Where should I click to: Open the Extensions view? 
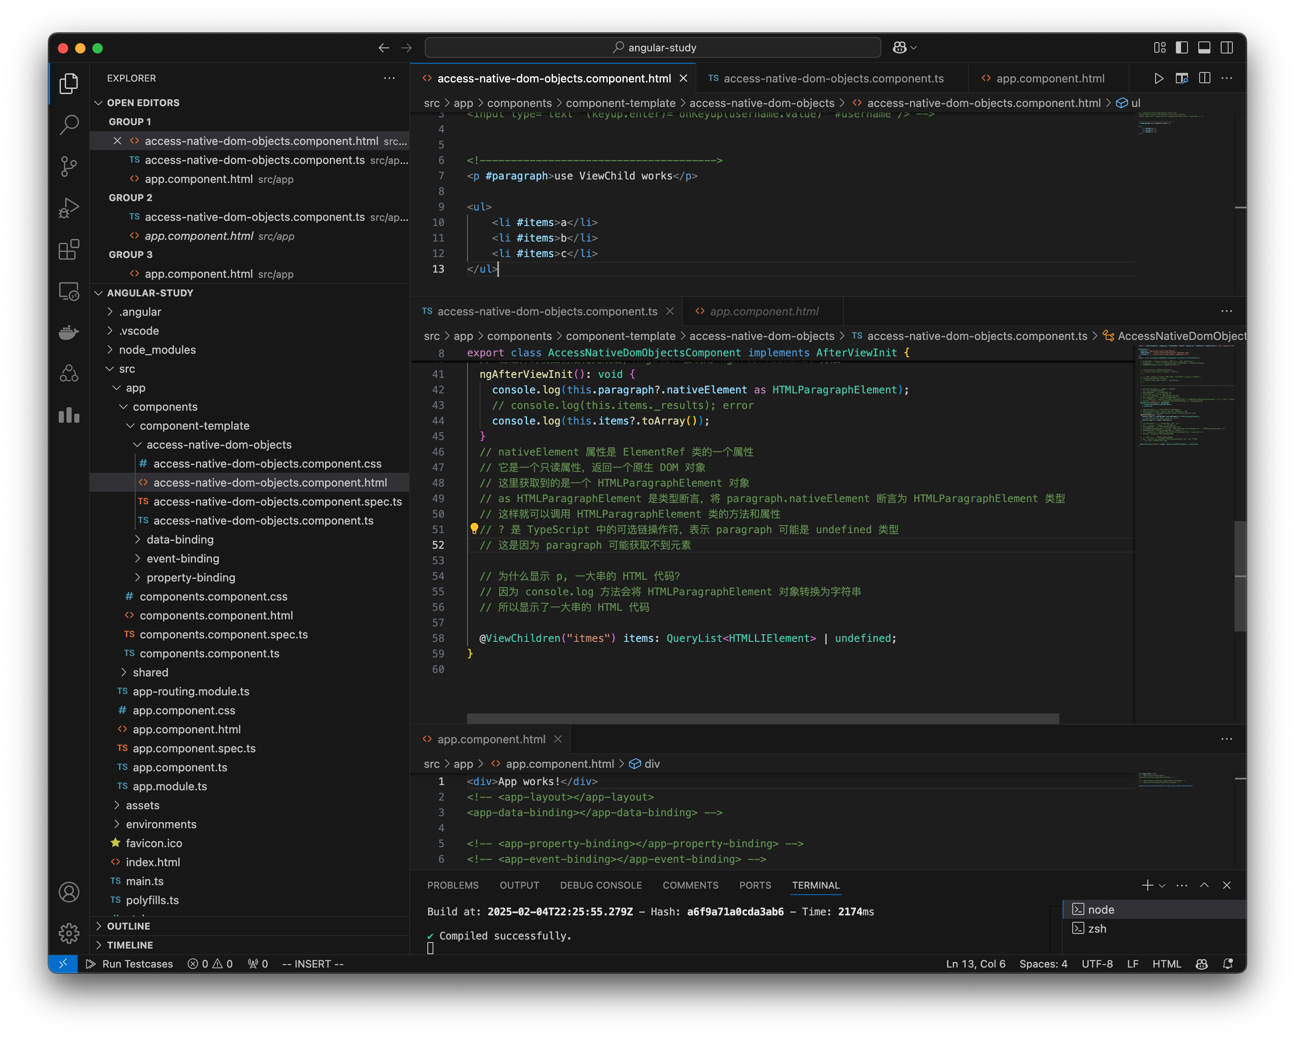point(69,250)
